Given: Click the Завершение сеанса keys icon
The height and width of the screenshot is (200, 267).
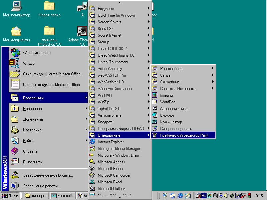Looking at the screenshot, I should [15, 175].
